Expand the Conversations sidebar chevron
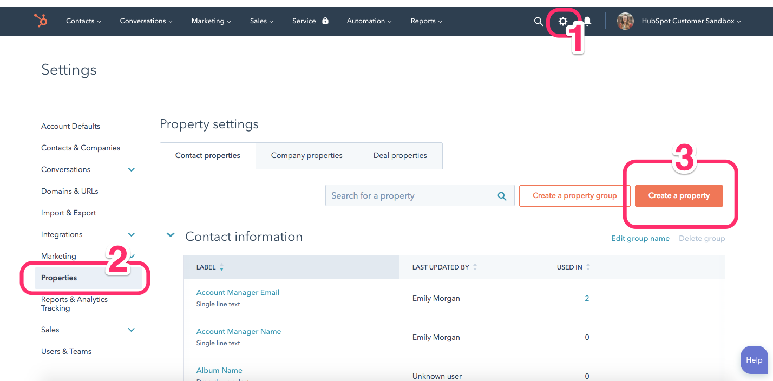The width and height of the screenshot is (773, 381). tap(131, 169)
